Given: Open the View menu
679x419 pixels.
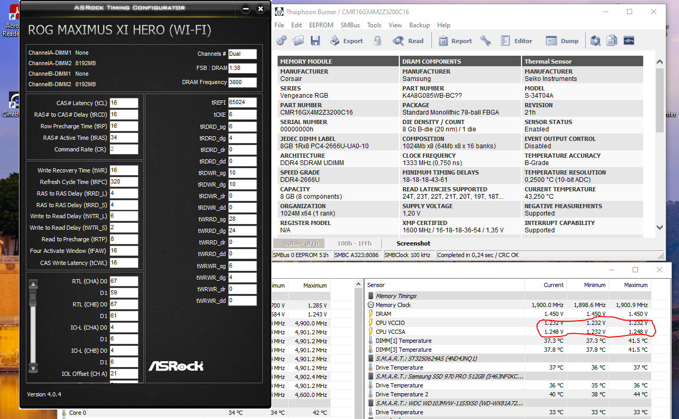Looking at the screenshot, I should point(395,25).
